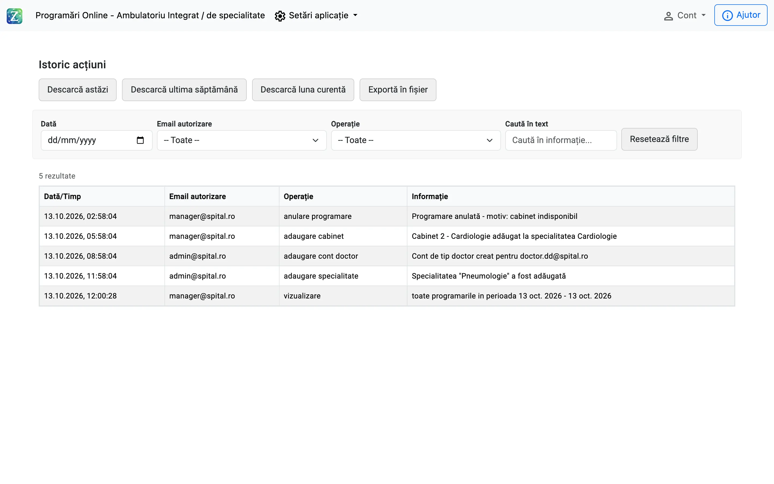This screenshot has width=774, height=484.
Task: Click the 'vizualizare' operation cell
Action: tap(343, 296)
